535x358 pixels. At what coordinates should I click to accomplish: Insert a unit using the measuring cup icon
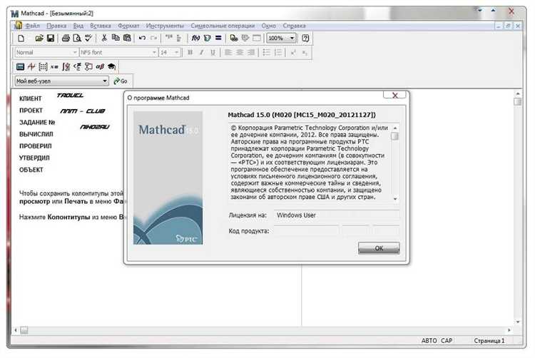[207, 39]
